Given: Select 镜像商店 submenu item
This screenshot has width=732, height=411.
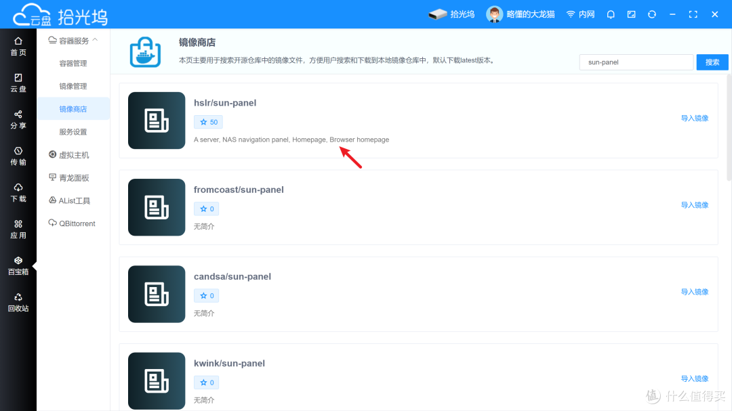Looking at the screenshot, I should pos(73,109).
